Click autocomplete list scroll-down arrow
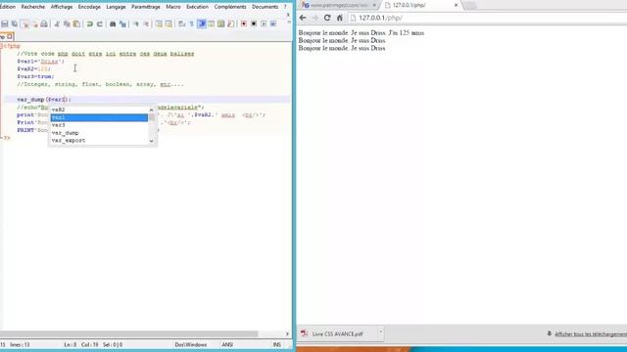627x352 pixels. click(x=152, y=141)
